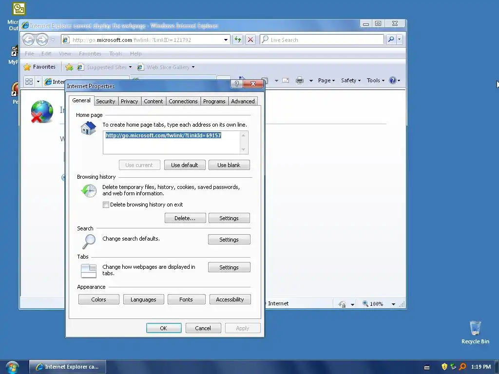This screenshot has width=499, height=374.
Task: Click the orange magnifier tray icon
Action: 463,367
